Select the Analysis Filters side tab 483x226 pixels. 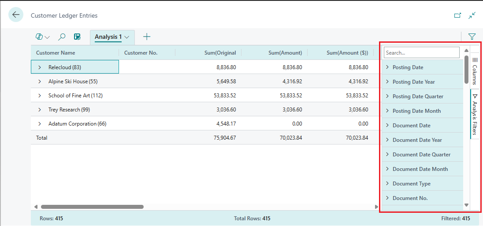pyautogui.click(x=475, y=114)
